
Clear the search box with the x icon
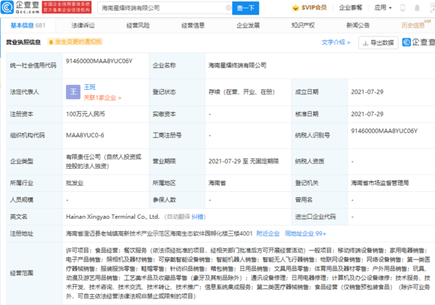228,8
